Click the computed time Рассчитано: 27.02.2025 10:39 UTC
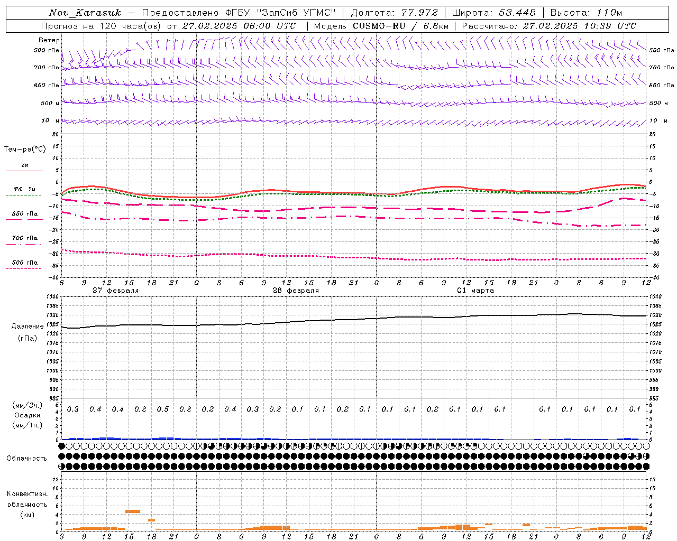677x541 pixels. click(x=549, y=26)
